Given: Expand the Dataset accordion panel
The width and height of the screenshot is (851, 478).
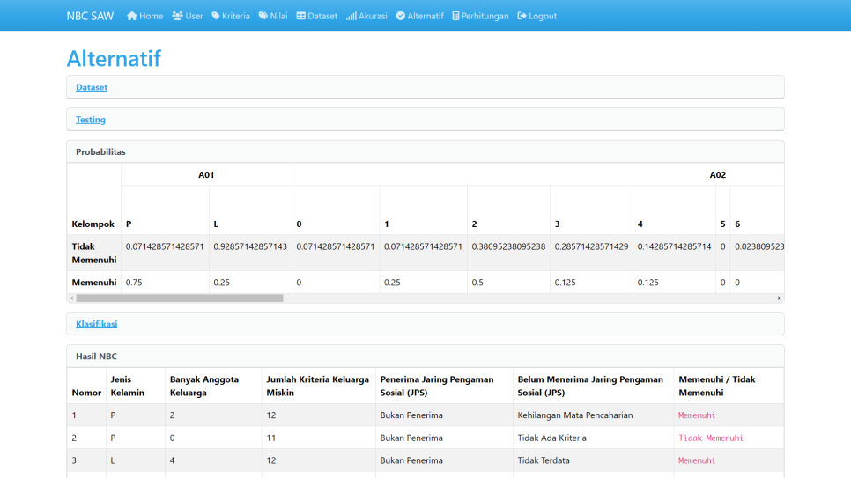Looking at the screenshot, I should coord(92,87).
